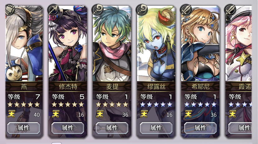Click the arrow class icon on 修杰特's card
Viewport: 258px width, 144px height.
point(54,10)
